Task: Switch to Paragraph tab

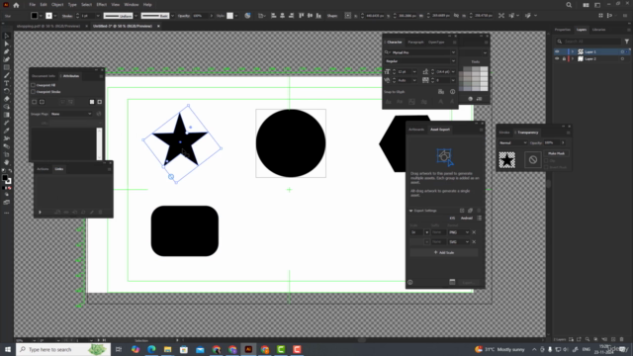Action: coord(415,42)
